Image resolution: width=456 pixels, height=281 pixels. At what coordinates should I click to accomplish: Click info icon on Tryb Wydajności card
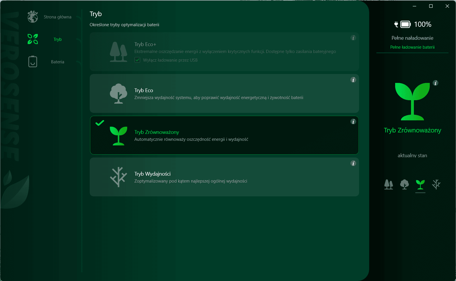(x=353, y=163)
